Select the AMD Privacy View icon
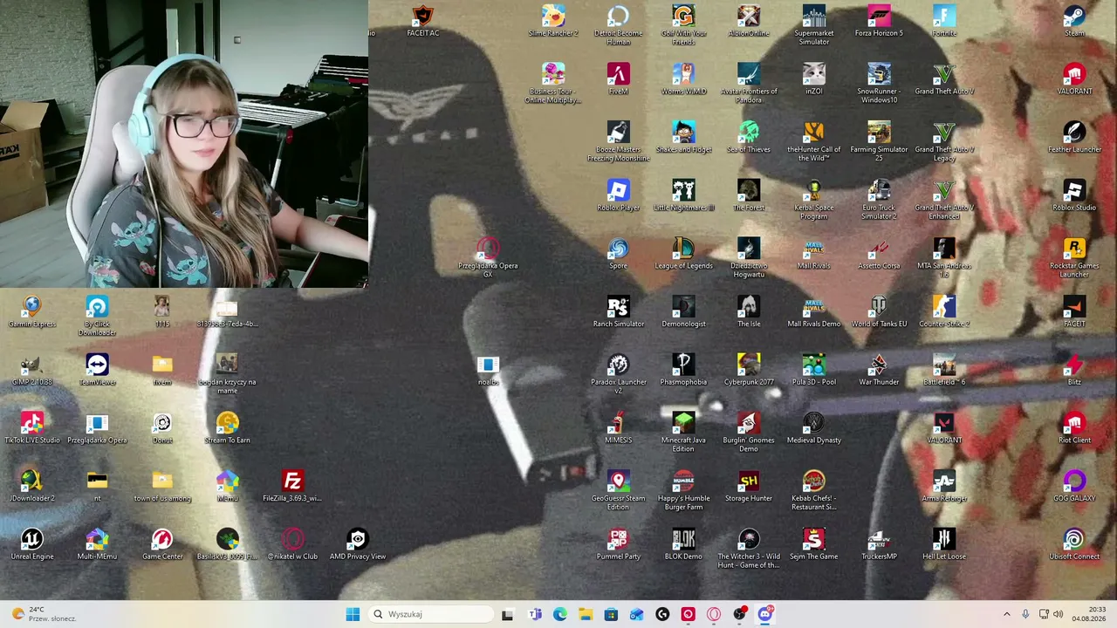 (x=357, y=545)
